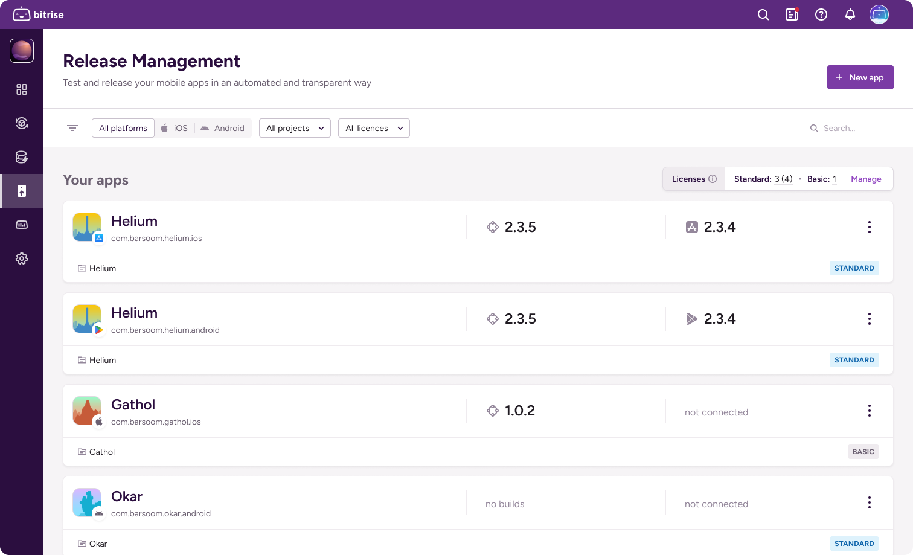Expand the All licences dropdown
This screenshot has height=555, width=913.
point(374,128)
